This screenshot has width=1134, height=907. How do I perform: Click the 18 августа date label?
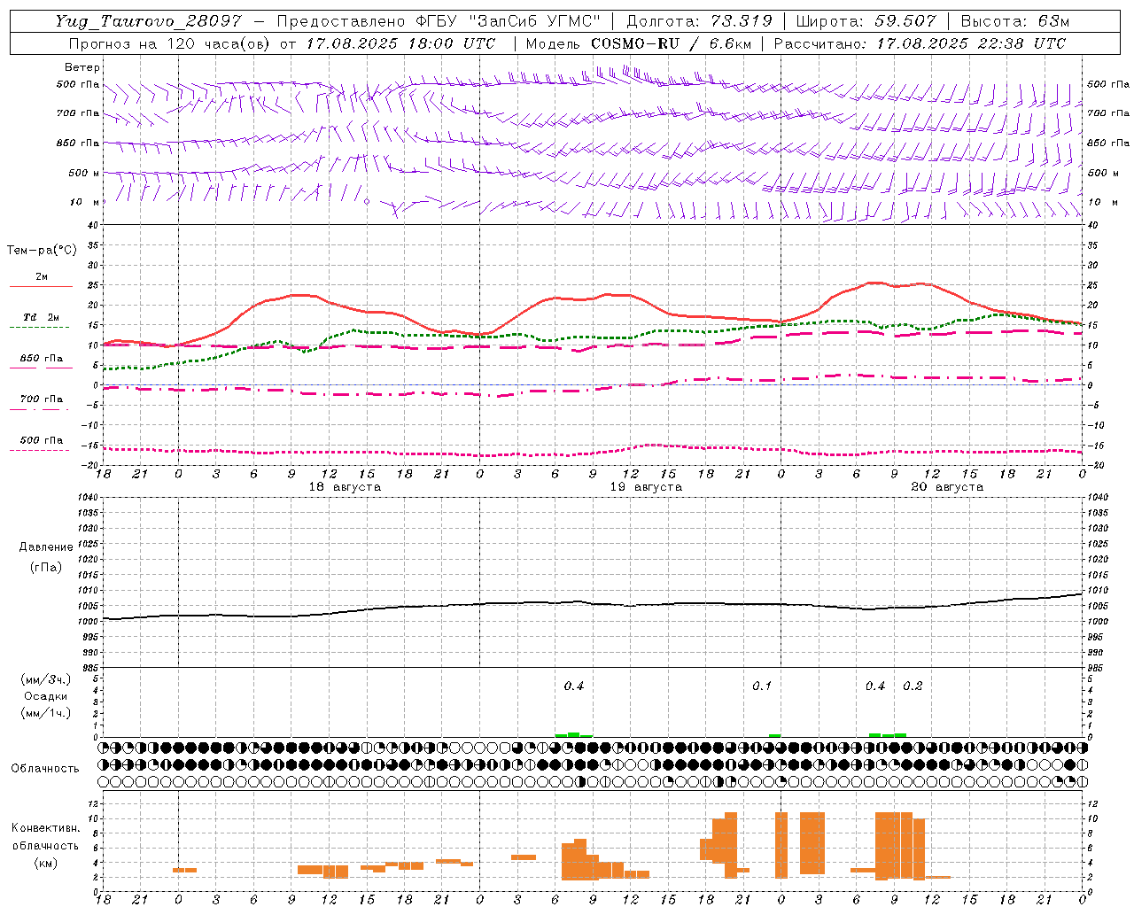pos(345,487)
